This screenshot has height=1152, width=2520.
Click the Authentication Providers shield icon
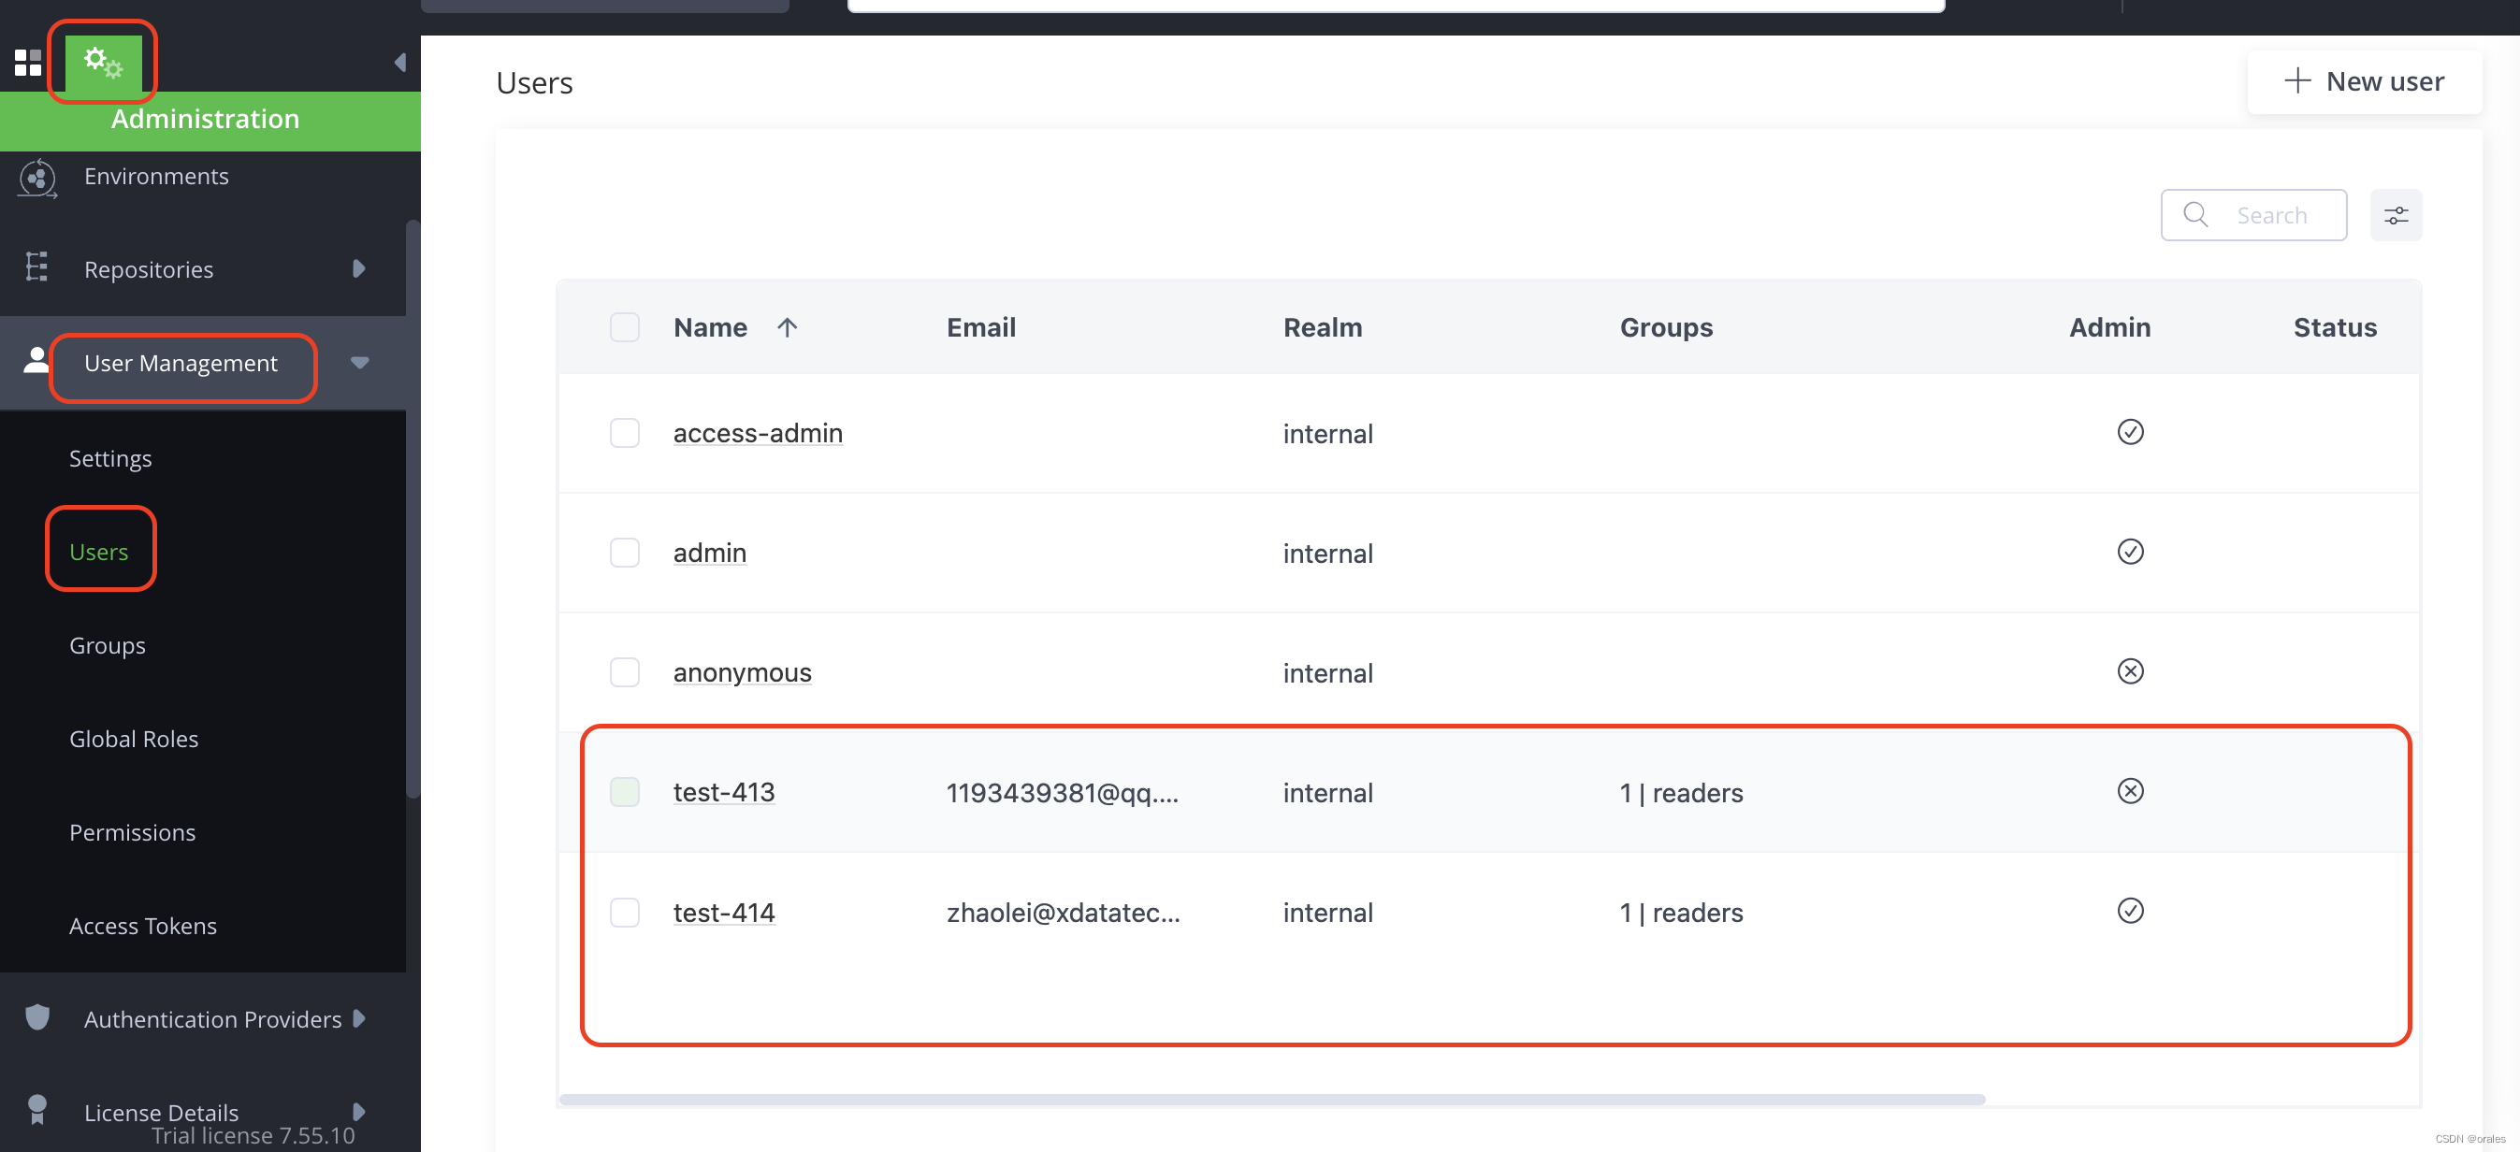tap(37, 1018)
